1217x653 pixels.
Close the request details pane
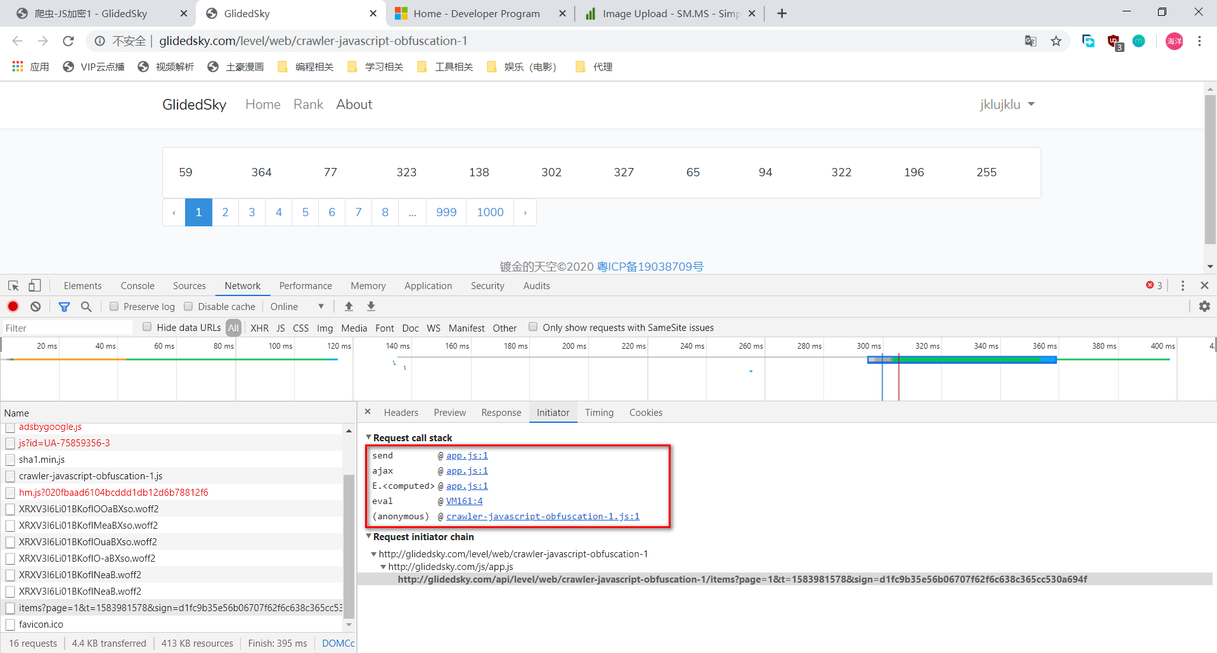point(368,412)
